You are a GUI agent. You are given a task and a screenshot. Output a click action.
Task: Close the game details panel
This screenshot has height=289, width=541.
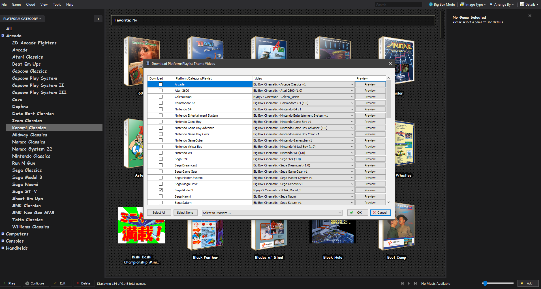pos(530,16)
